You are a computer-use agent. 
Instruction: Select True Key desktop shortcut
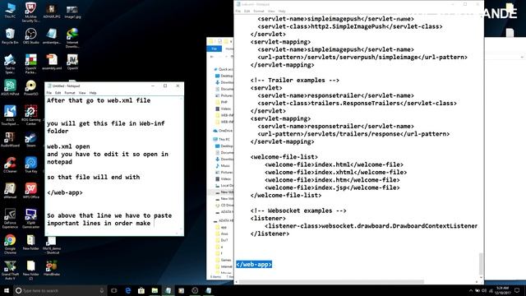(x=30, y=165)
